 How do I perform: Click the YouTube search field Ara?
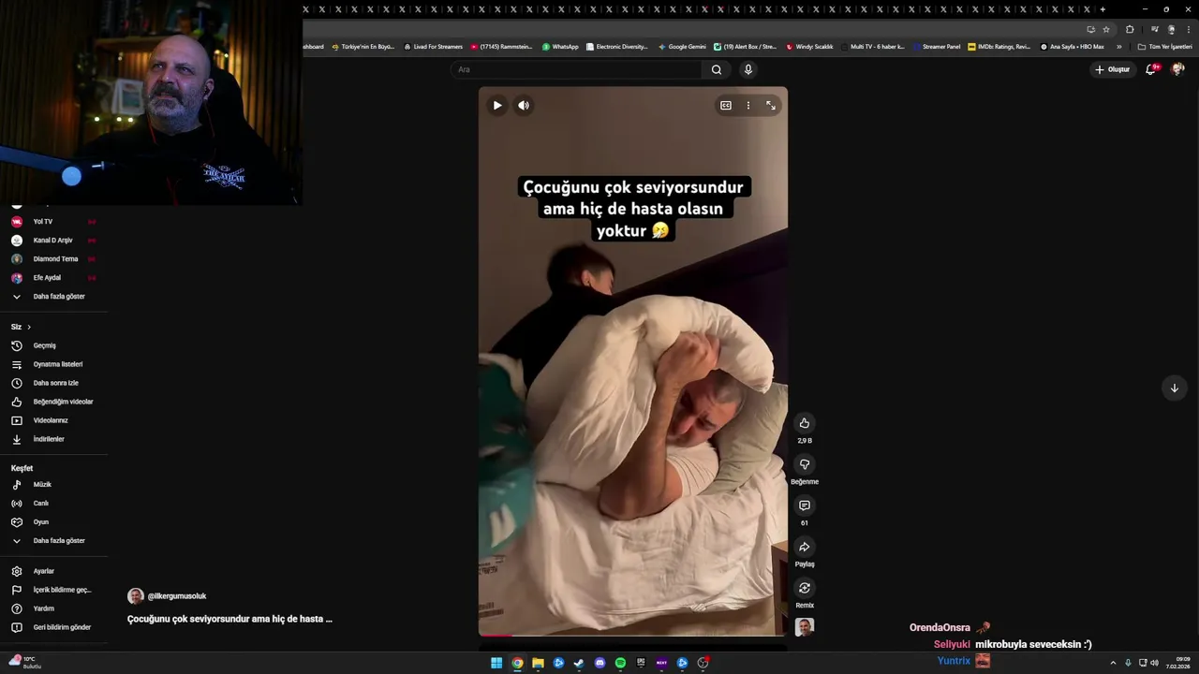click(576, 69)
